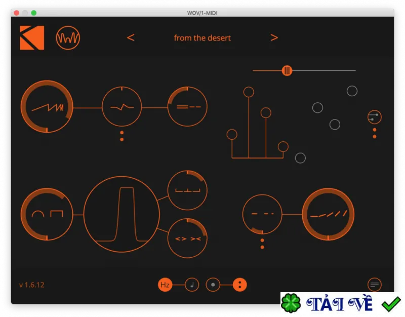The height and width of the screenshot is (317, 405).
Task: Click the gray step circle below the highest one
Action: pos(335,125)
